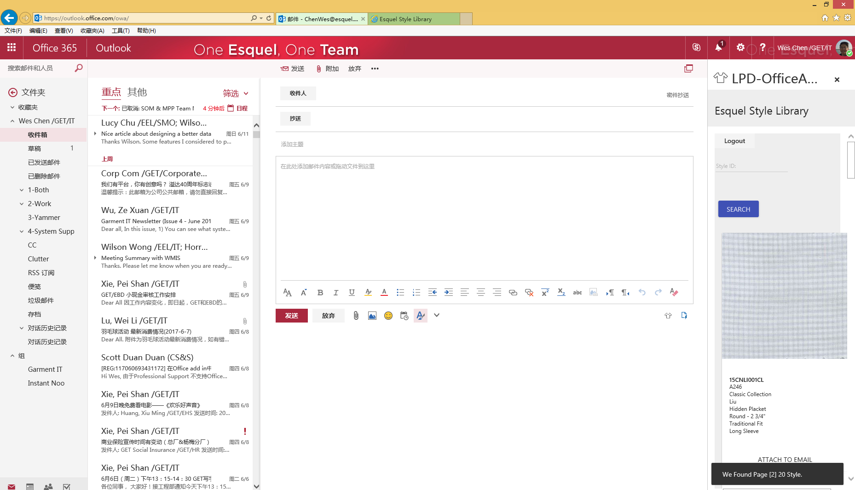Screen dimensions: 855x490
Task: Align text left
Action: (x=465, y=293)
